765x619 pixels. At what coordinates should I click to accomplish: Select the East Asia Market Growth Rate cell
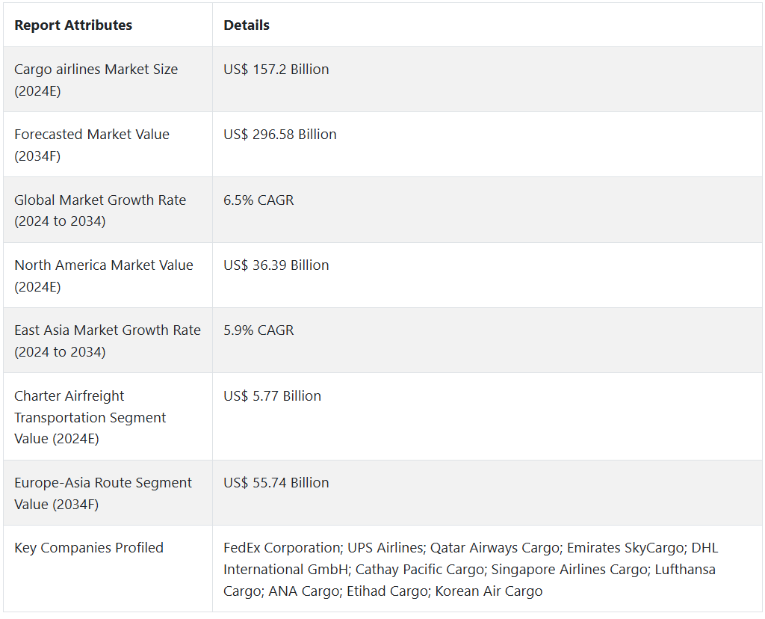click(x=108, y=340)
